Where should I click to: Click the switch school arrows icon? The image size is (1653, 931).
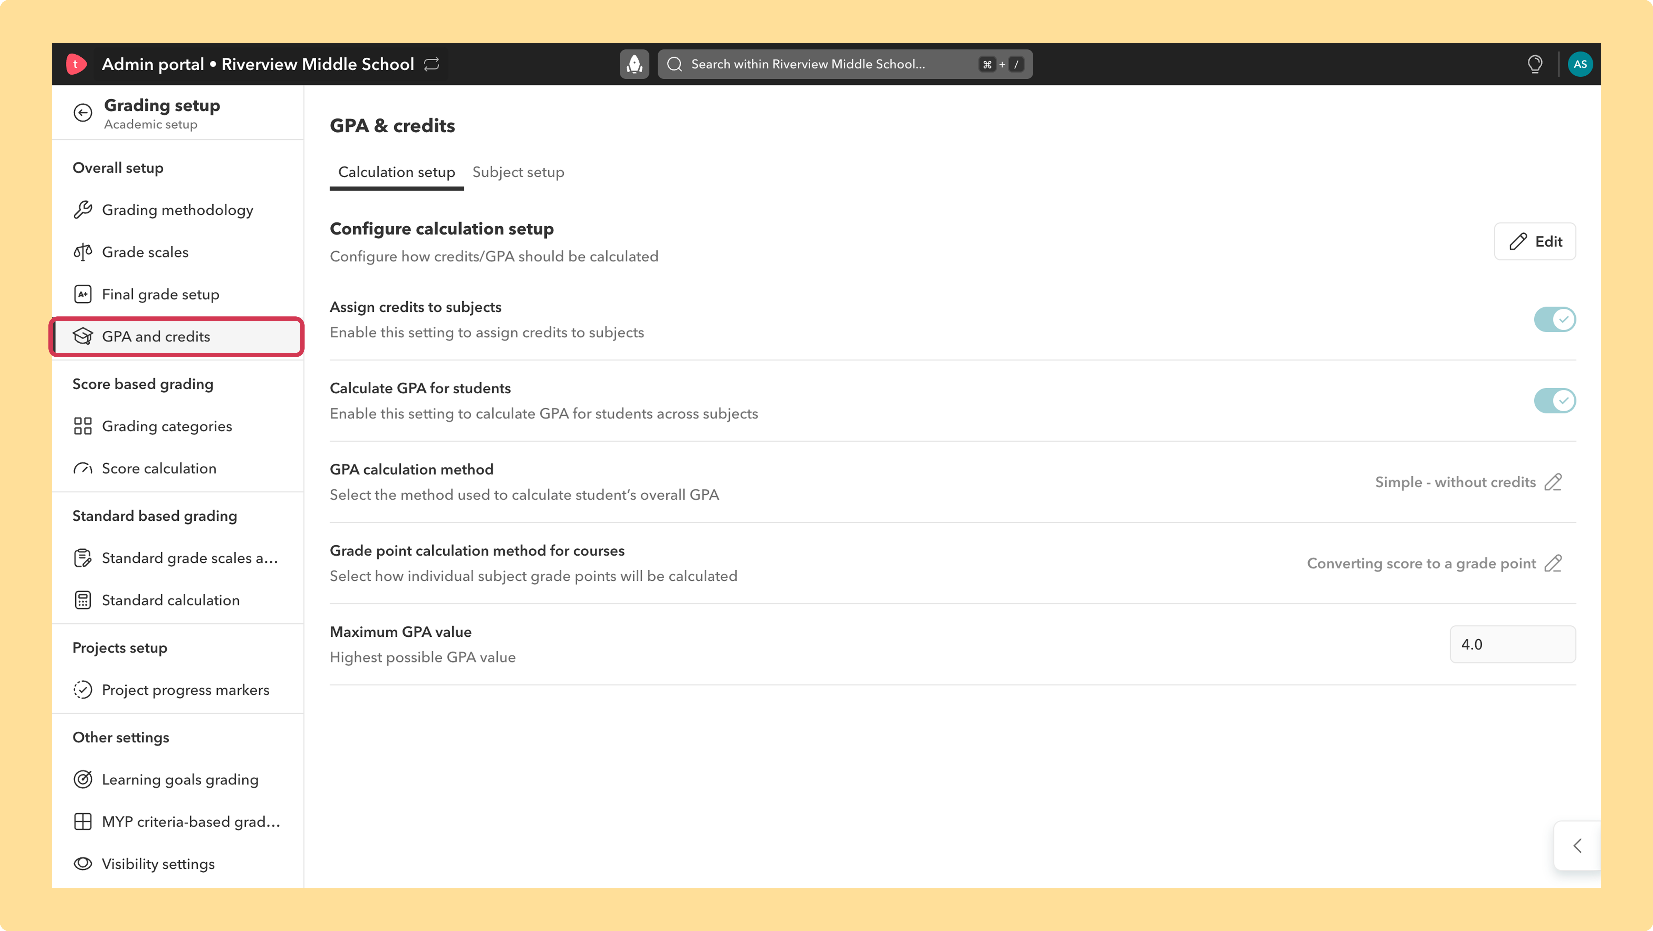(432, 64)
